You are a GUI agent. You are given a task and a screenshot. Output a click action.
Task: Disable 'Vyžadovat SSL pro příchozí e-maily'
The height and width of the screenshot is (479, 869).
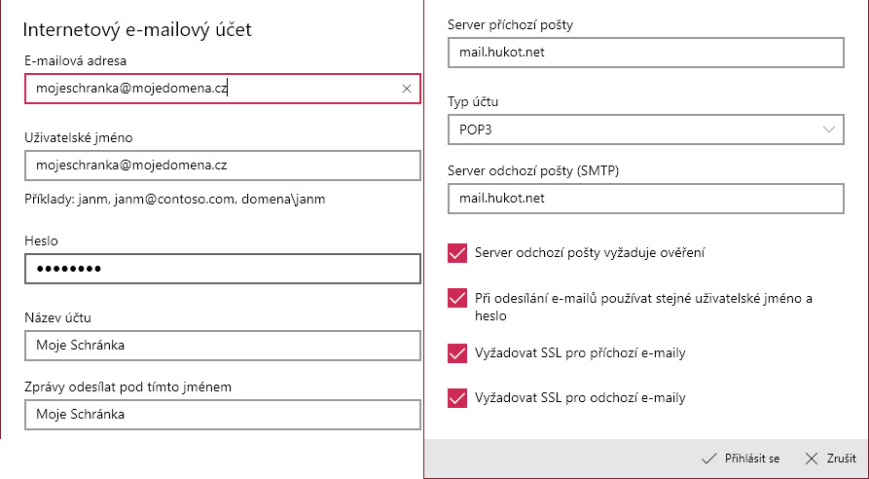(x=457, y=352)
